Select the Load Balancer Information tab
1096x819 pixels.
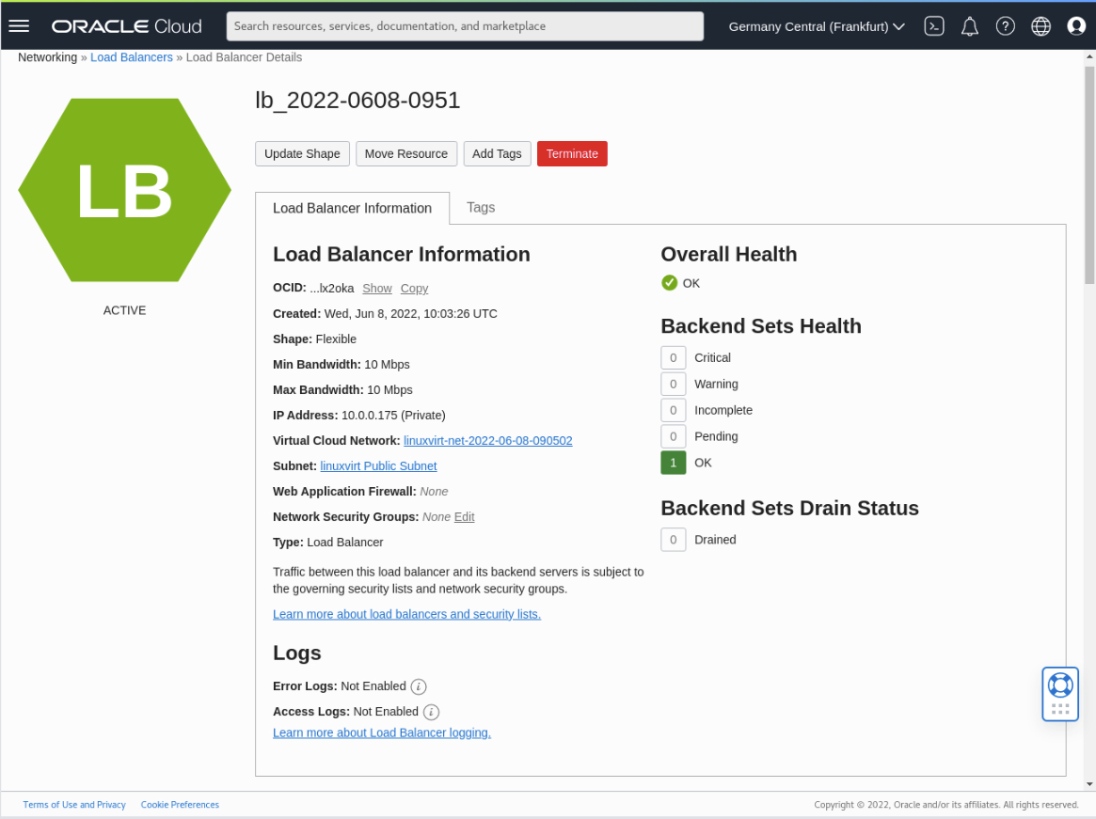tap(352, 208)
